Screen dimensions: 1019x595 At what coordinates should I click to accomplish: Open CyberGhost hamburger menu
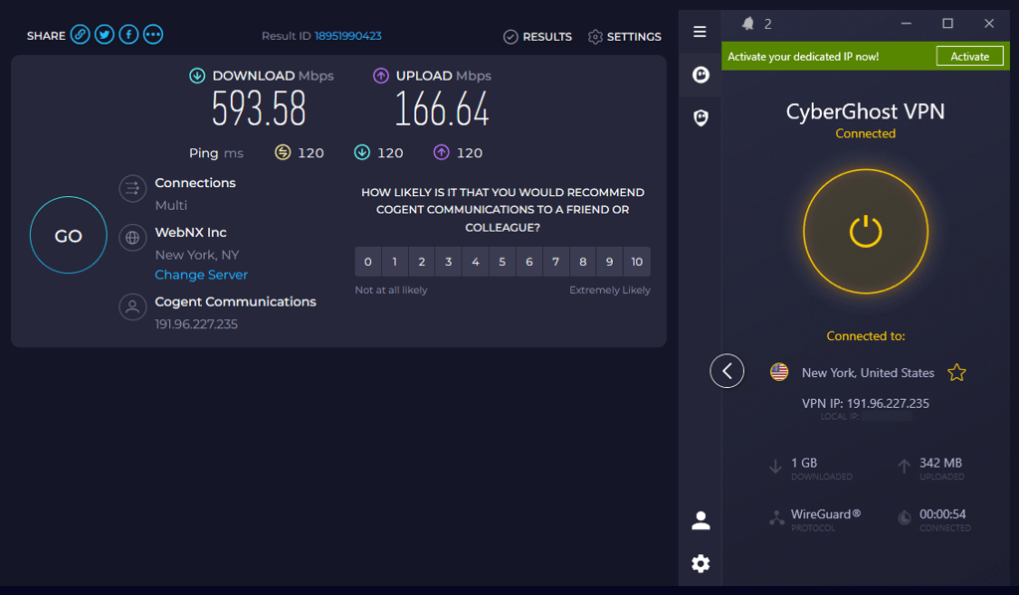[700, 31]
